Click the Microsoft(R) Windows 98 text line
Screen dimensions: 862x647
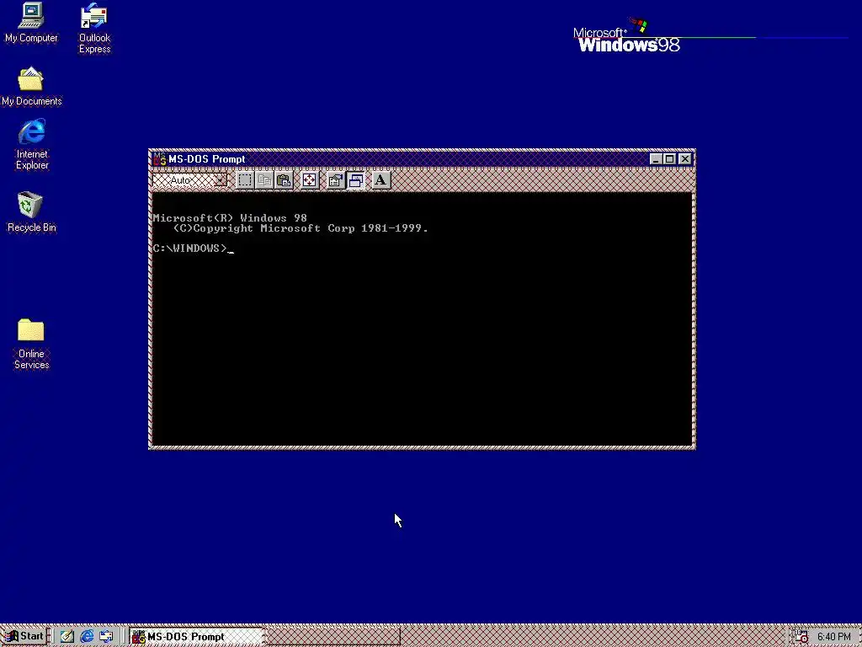(230, 218)
